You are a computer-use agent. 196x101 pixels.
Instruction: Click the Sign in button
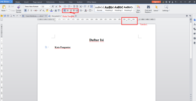[156, 2]
